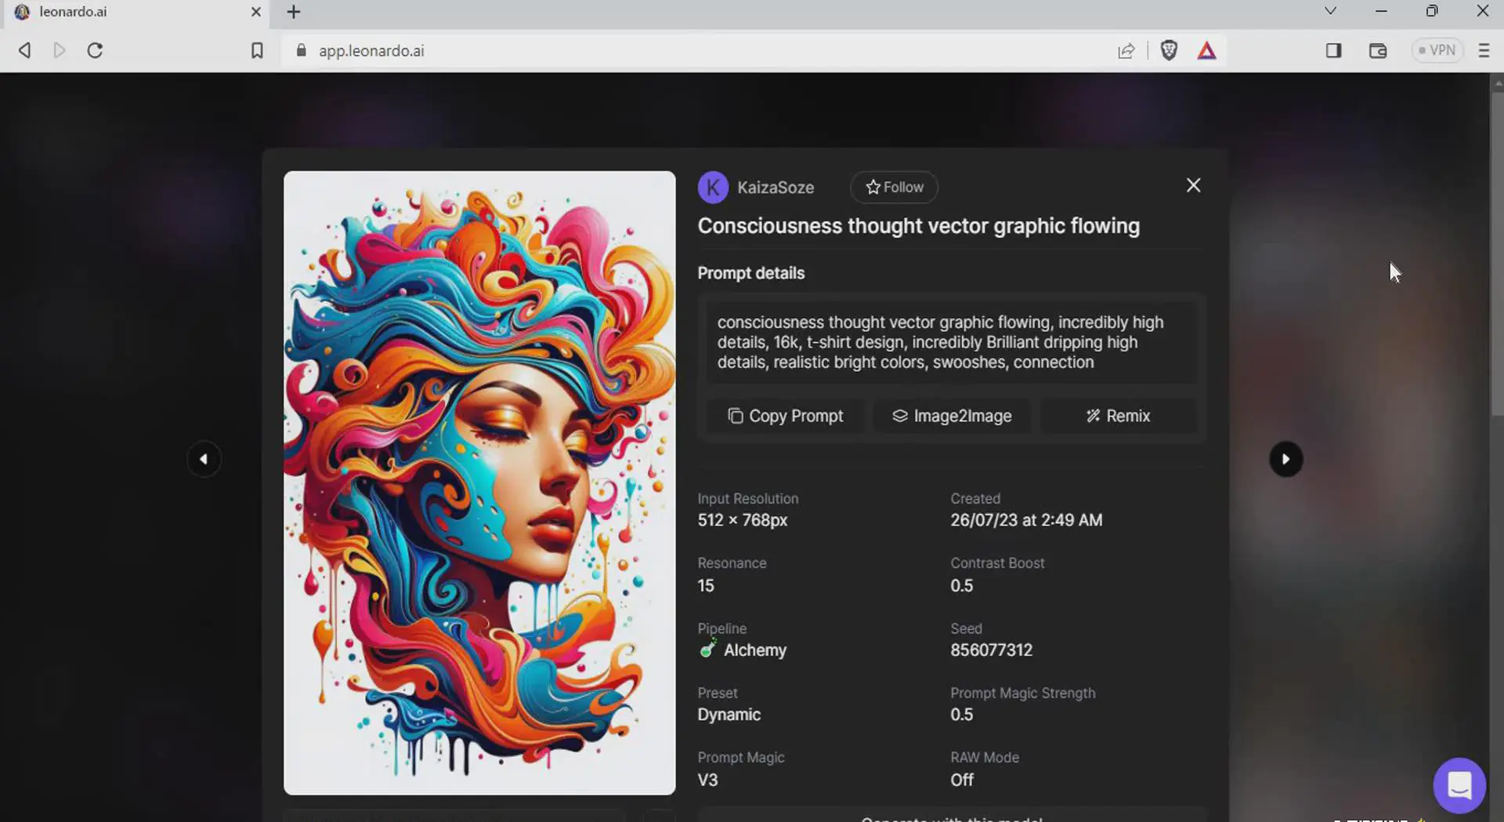Select the leonardo.ai browser tab

(133, 12)
